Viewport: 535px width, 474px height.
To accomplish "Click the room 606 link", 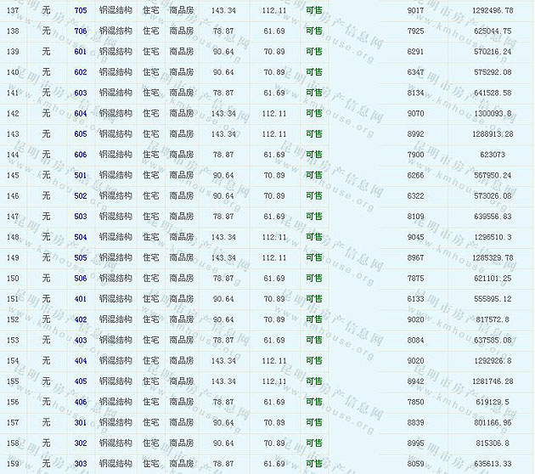I will pos(81,155).
